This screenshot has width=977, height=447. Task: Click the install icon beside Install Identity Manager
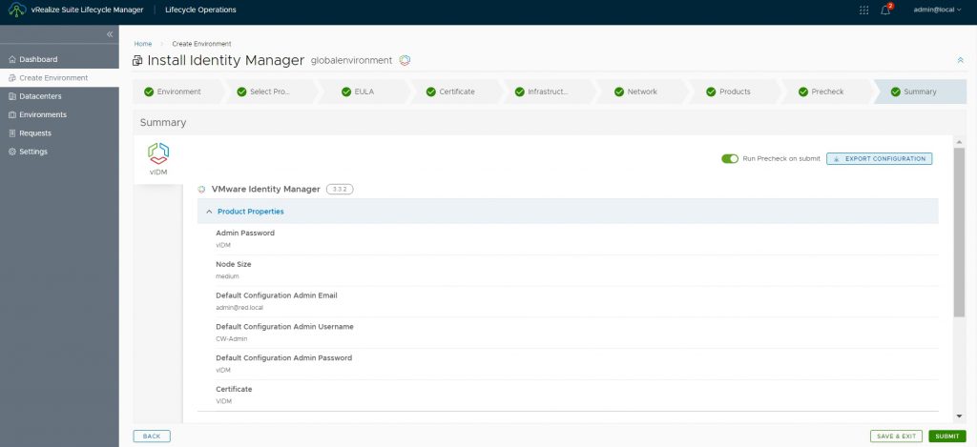pyautogui.click(x=137, y=60)
